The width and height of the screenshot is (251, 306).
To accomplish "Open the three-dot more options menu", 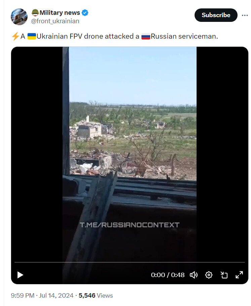I will (245, 15).
